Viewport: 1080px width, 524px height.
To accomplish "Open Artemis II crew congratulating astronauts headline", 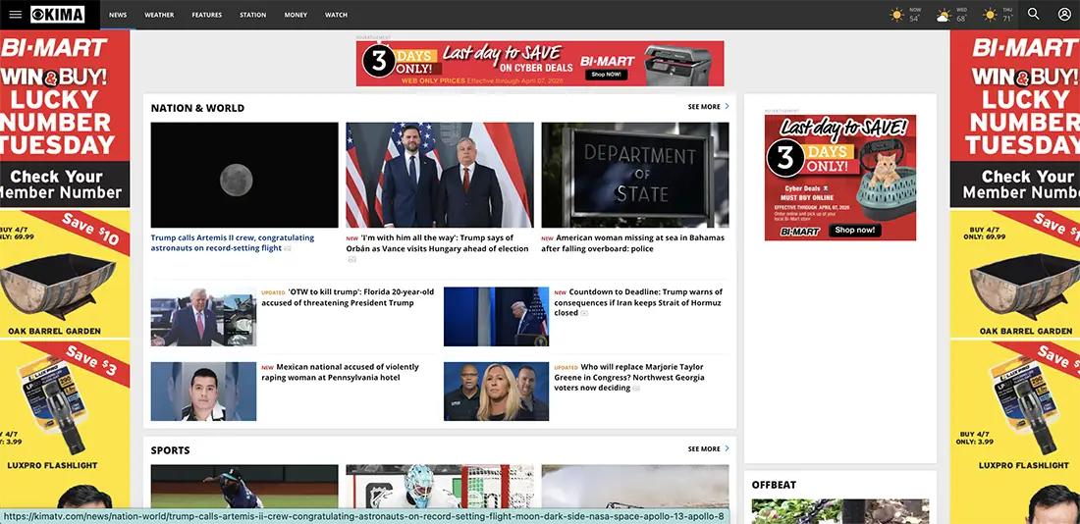I will click(233, 242).
